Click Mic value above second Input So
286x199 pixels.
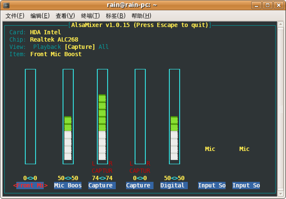244,149
